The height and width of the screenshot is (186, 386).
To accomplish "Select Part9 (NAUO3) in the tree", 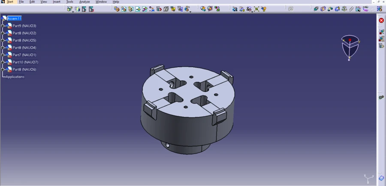I will (x=24, y=26).
